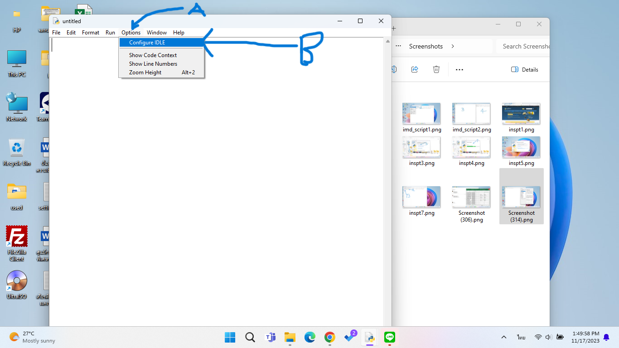This screenshot has height=348, width=619.
Task: Select the inspt1.png thumbnail
Action: (521, 114)
